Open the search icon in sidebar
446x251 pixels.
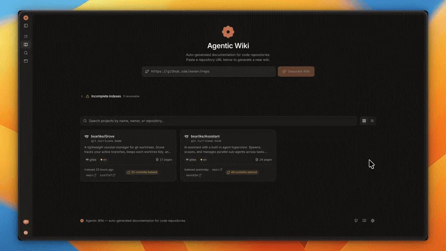tap(26, 53)
